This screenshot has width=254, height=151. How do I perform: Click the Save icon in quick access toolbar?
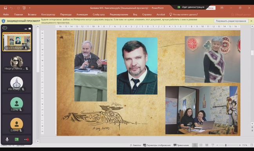pos(5,8)
